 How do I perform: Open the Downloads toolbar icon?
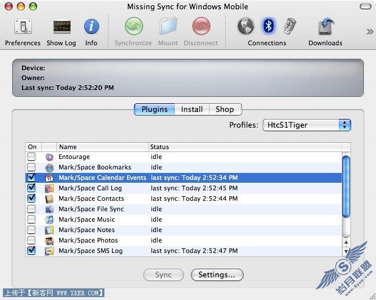(326, 26)
